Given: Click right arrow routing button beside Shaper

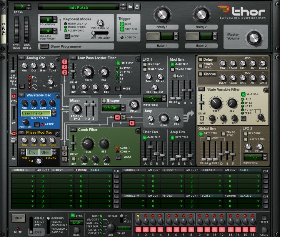Looking at the screenshot, I should (123, 118).
